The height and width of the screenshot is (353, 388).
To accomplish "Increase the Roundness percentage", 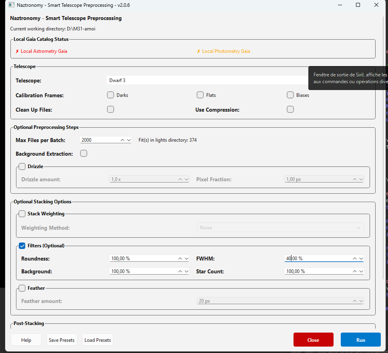I will pos(180,259).
